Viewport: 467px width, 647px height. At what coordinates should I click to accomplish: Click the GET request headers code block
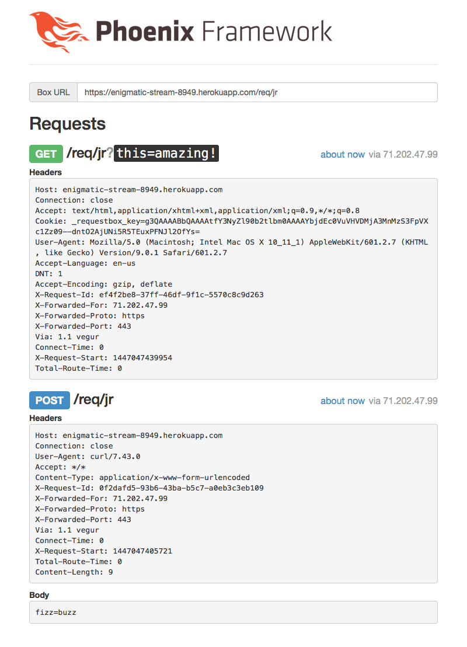[233, 279]
